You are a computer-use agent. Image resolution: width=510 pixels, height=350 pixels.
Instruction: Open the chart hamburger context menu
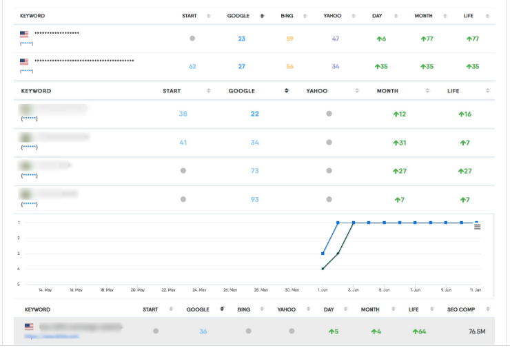tap(477, 227)
